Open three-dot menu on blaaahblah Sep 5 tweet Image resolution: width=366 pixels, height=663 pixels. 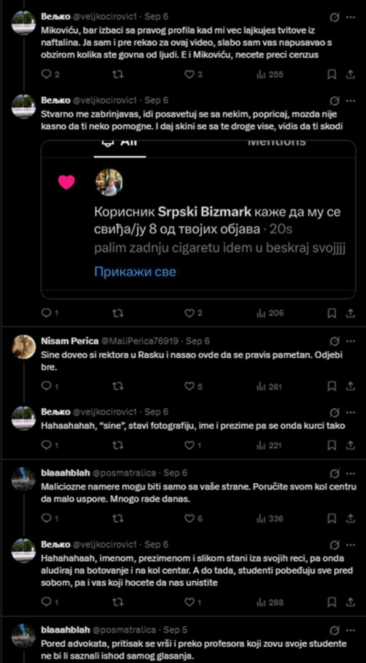(x=350, y=630)
